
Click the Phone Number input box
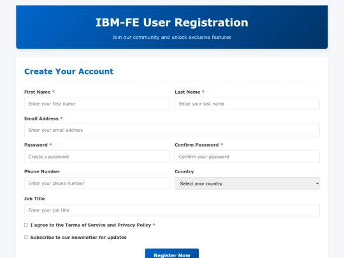[x=97, y=183]
